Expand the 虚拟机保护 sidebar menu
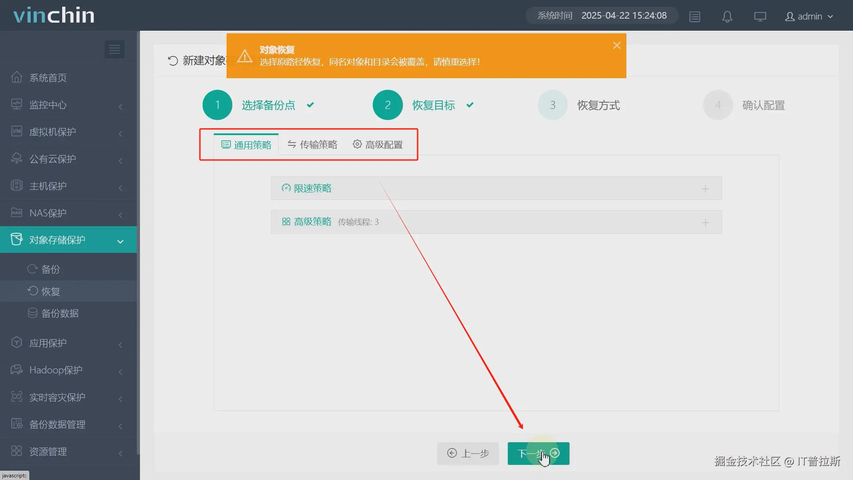Image resolution: width=853 pixels, height=480 pixels. (x=52, y=132)
